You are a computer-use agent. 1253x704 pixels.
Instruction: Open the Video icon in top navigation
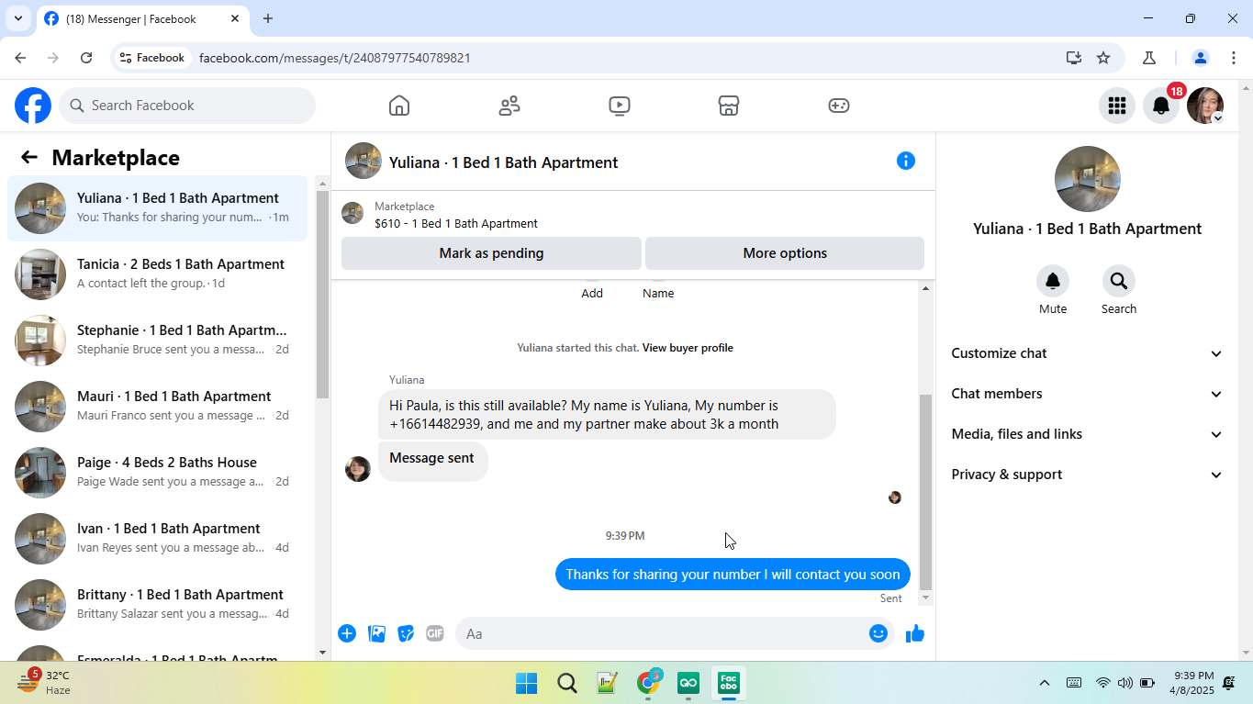click(620, 106)
